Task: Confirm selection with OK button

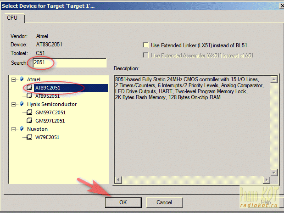Action: 123,202
